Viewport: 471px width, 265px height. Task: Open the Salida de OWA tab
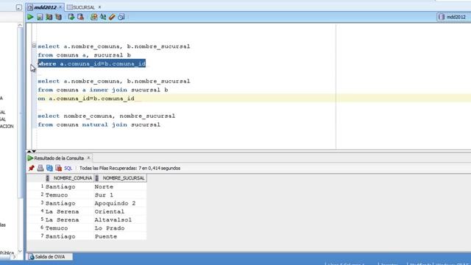pyautogui.click(x=50, y=257)
